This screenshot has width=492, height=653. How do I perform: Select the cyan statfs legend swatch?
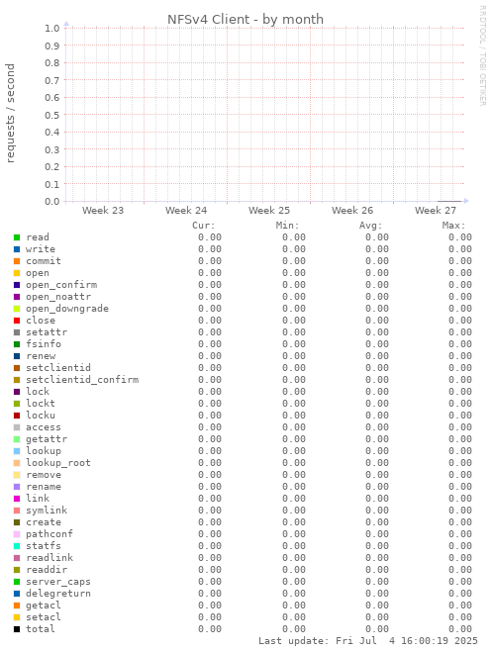coord(17,546)
